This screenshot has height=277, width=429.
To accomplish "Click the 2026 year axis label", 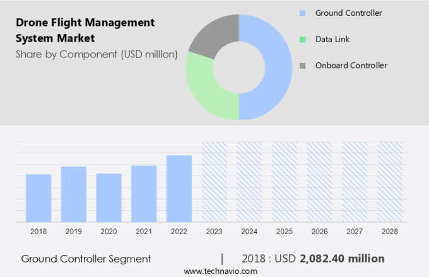I will click(319, 232).
